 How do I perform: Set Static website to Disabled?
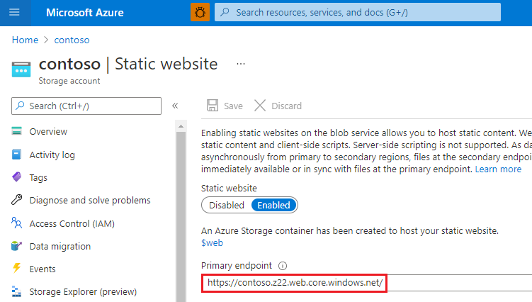tap(226, 205)
